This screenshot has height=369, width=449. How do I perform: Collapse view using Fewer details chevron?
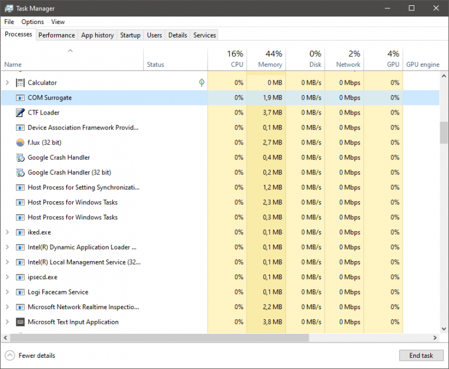click(x=10, y=356)
